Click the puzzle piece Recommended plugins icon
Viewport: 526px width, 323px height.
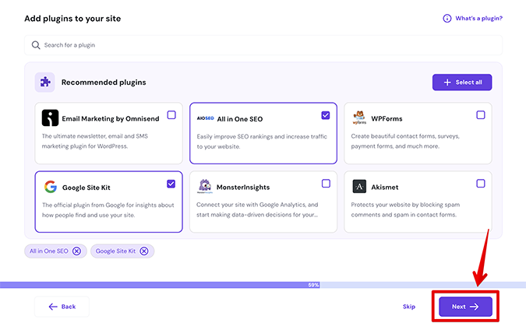45,82
